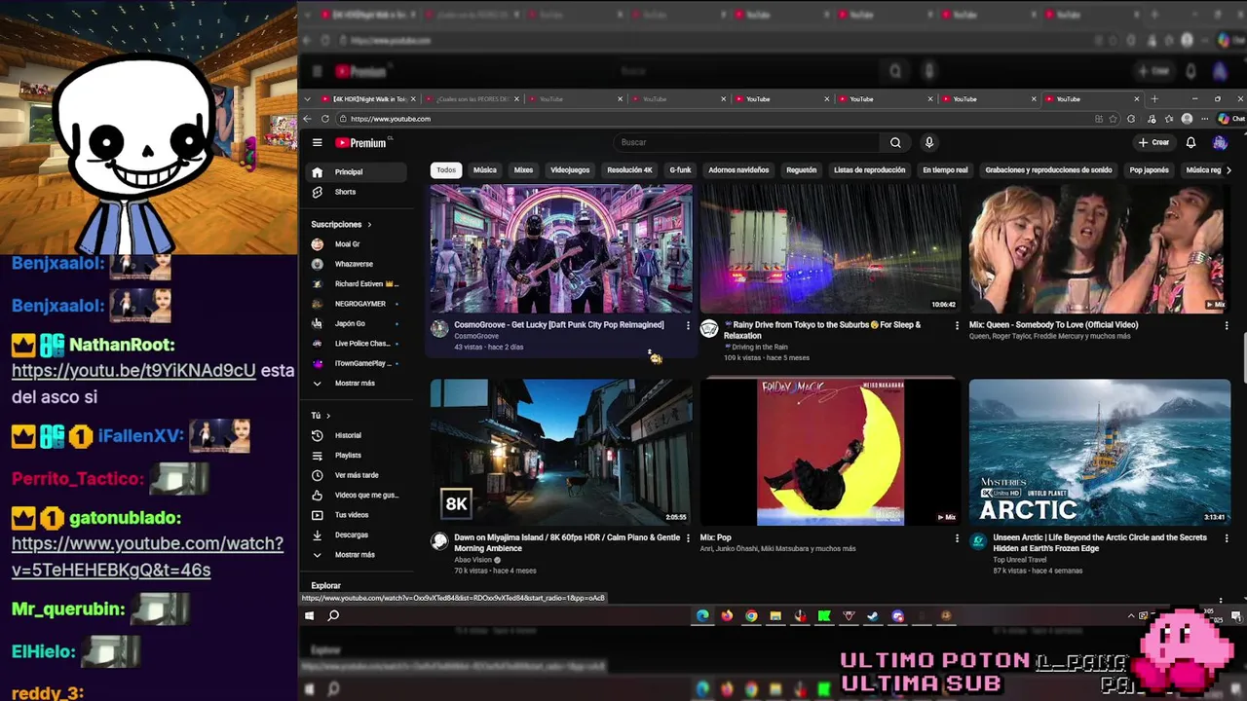
Task: Open Japón Go channel subscription
Action: (355, 323)
